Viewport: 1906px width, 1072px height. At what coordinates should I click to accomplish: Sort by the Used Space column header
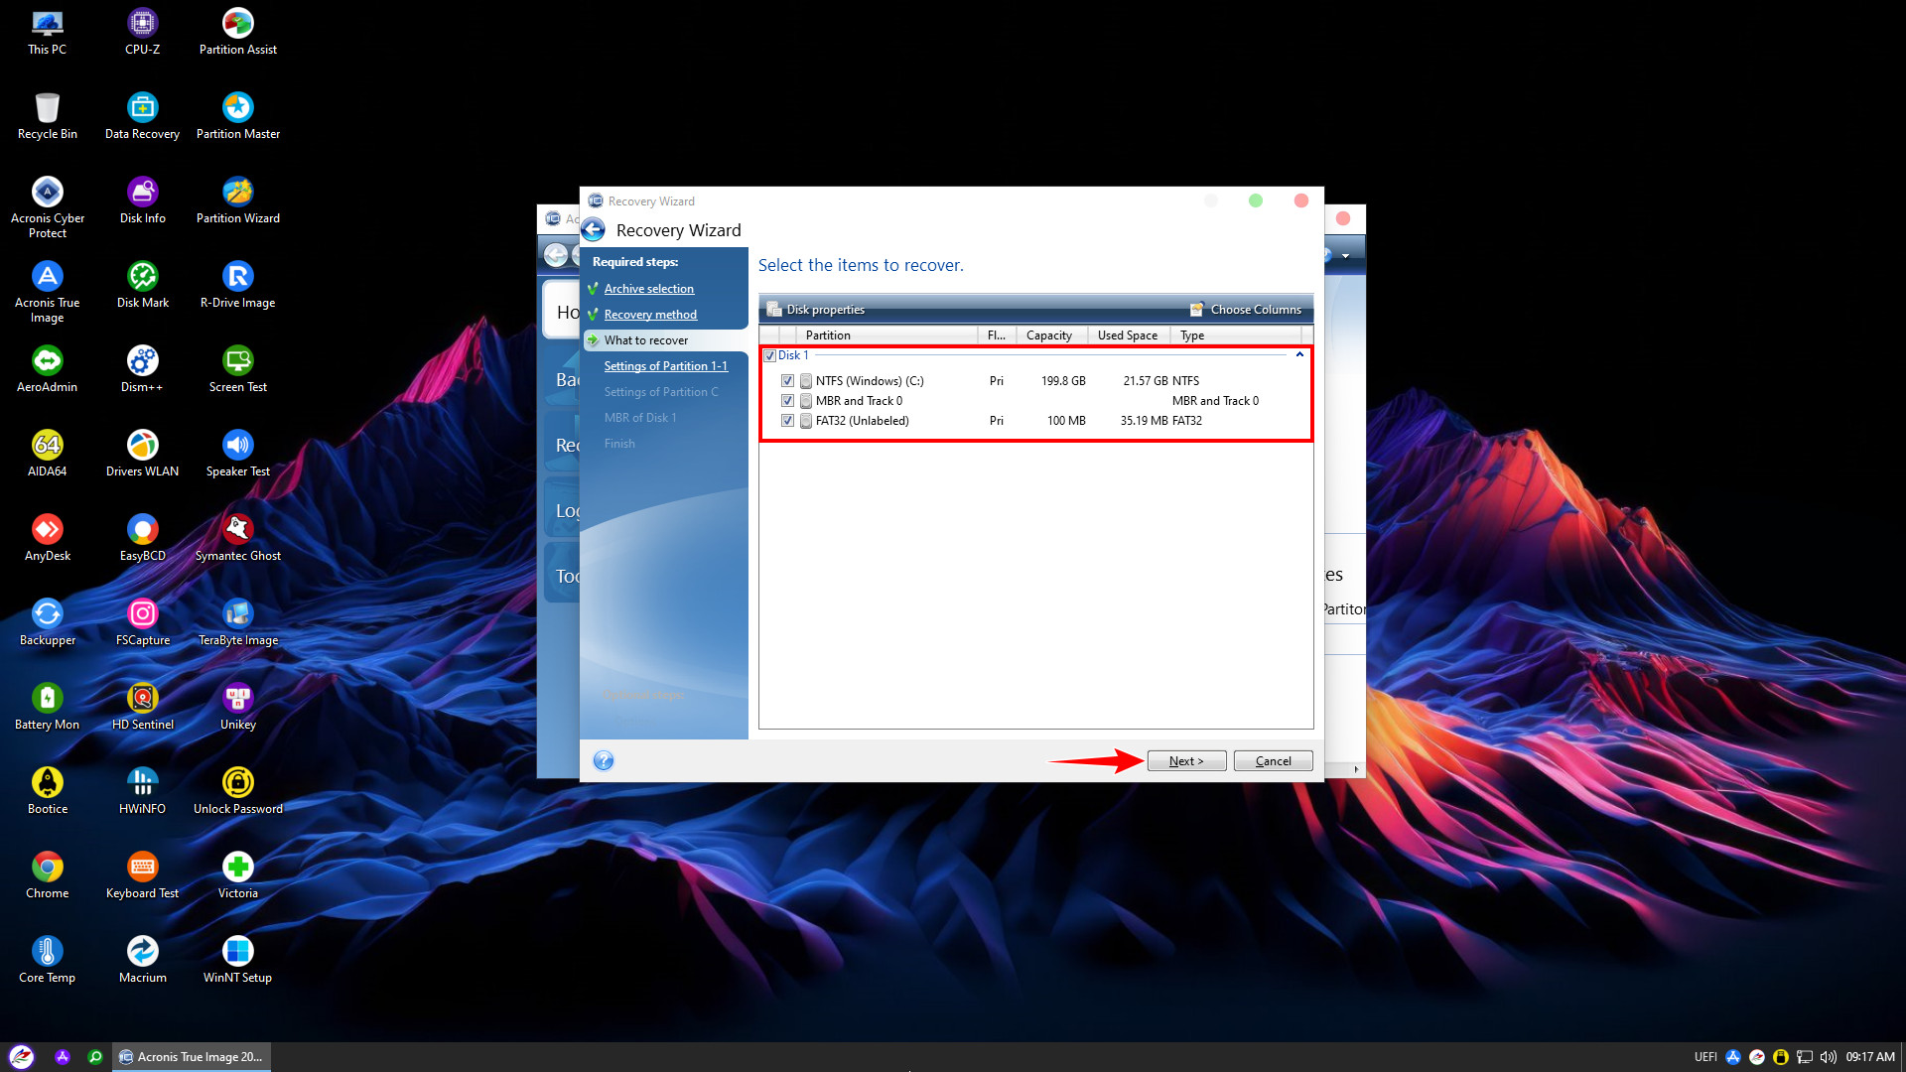tap(1127, 335)
